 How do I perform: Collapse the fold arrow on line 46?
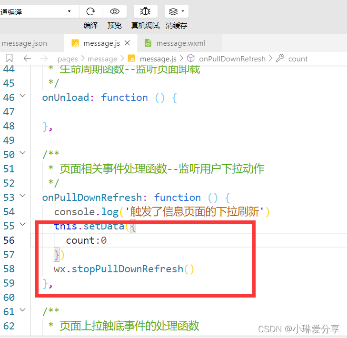click(x=22, y=96)
